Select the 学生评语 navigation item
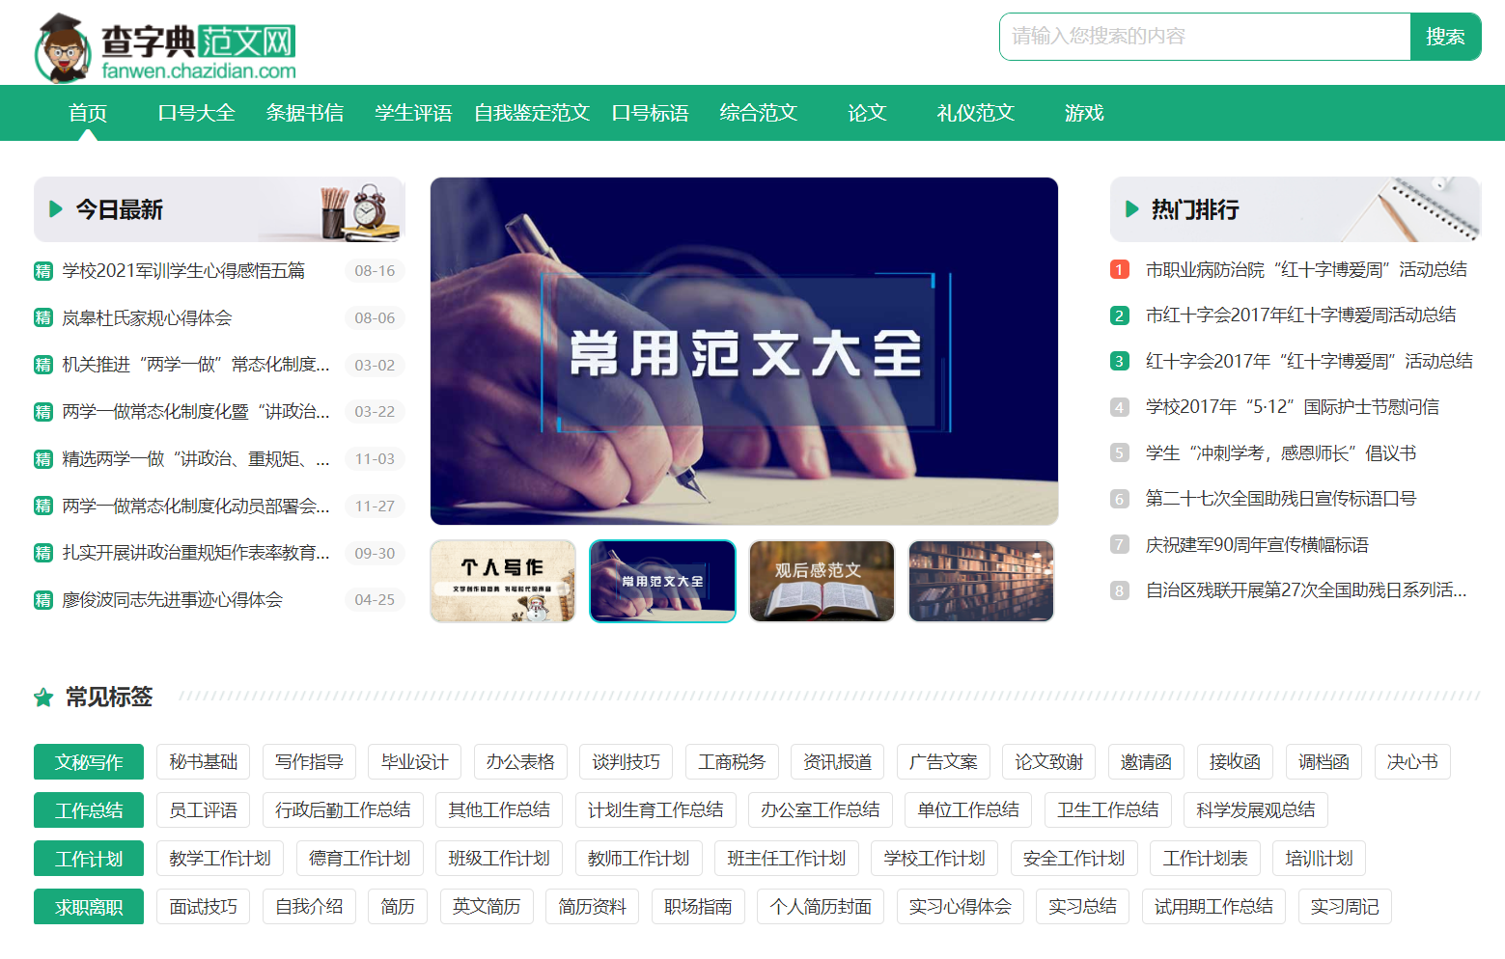This screenshot has width=1505, height=959. pyautogui.click(x=413, y=113)
